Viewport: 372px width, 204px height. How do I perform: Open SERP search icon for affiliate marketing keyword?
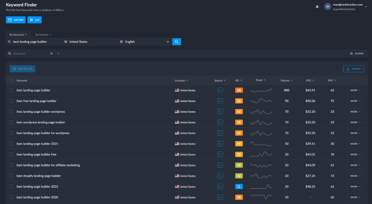pos(220,165)
